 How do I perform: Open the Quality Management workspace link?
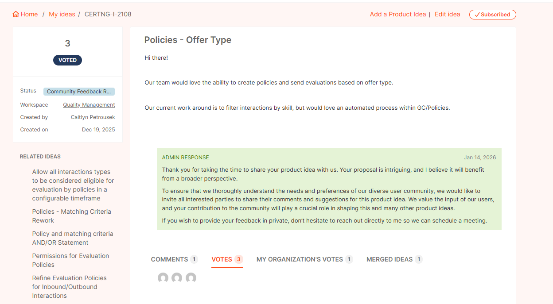[89, 105]
